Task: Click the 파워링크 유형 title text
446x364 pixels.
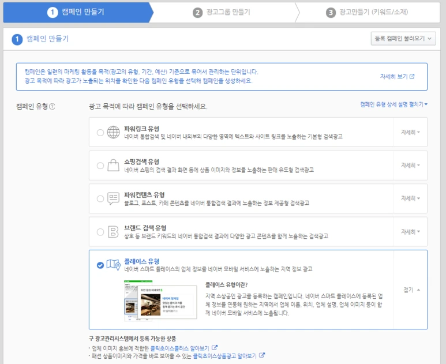Action: pos(142,129)
